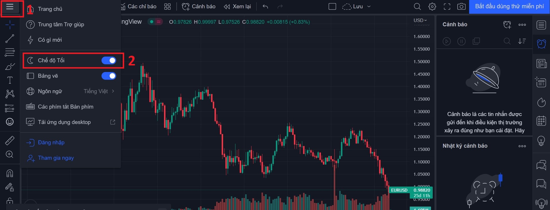The width and height of the screenshot is (550, 210).
Task: Undo the last chart action
Action: click(266, 7)
